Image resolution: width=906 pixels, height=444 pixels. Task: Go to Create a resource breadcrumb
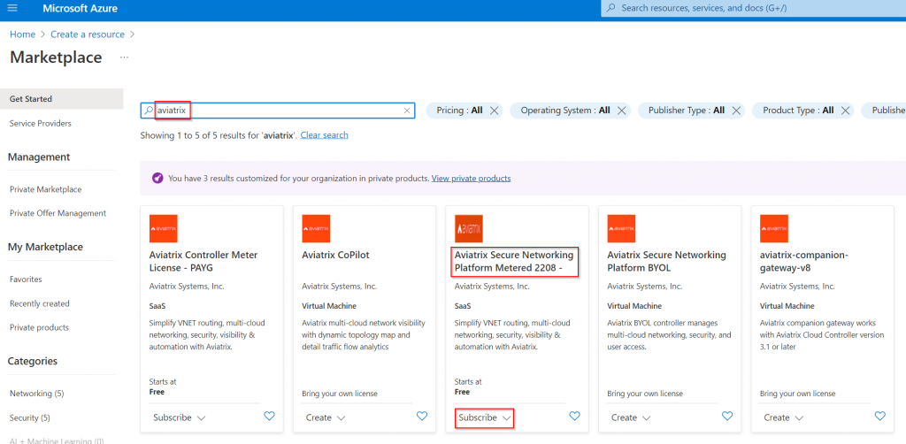(88, 34)
